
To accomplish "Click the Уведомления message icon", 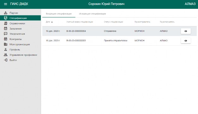I will [x=6, y=34].
